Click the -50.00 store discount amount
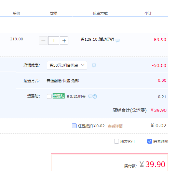The image size is (176, 171). [x=159, y=66]
